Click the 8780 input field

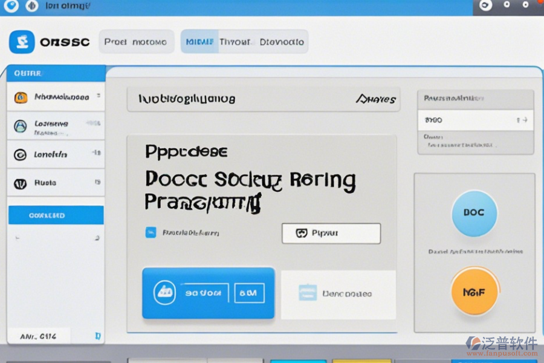coord(475,120)
